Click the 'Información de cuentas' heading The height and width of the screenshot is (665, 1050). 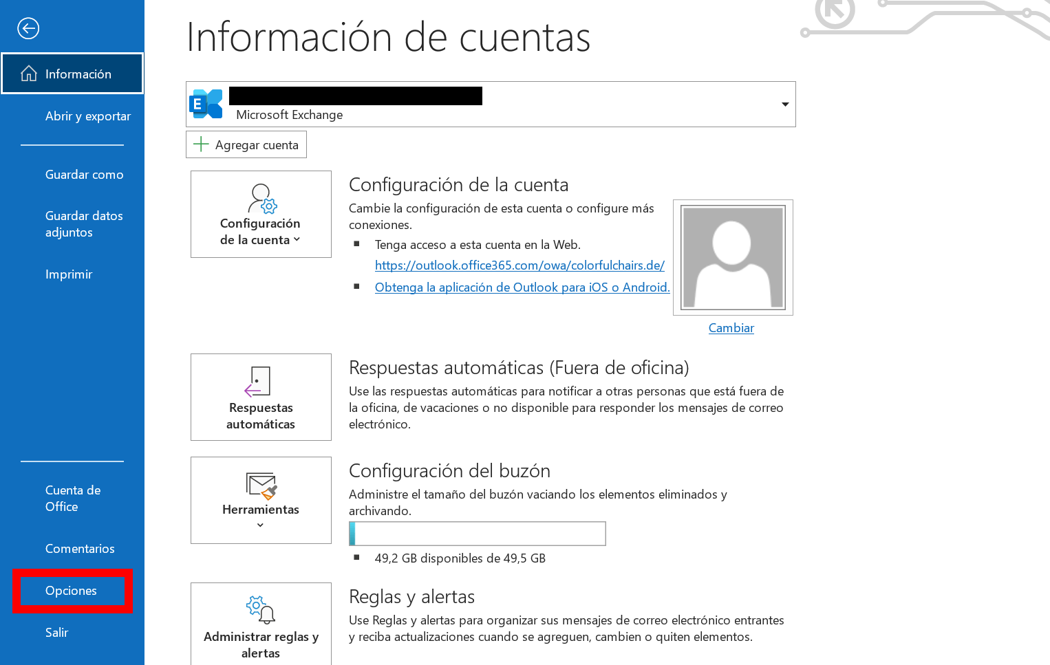coord(389,37)
